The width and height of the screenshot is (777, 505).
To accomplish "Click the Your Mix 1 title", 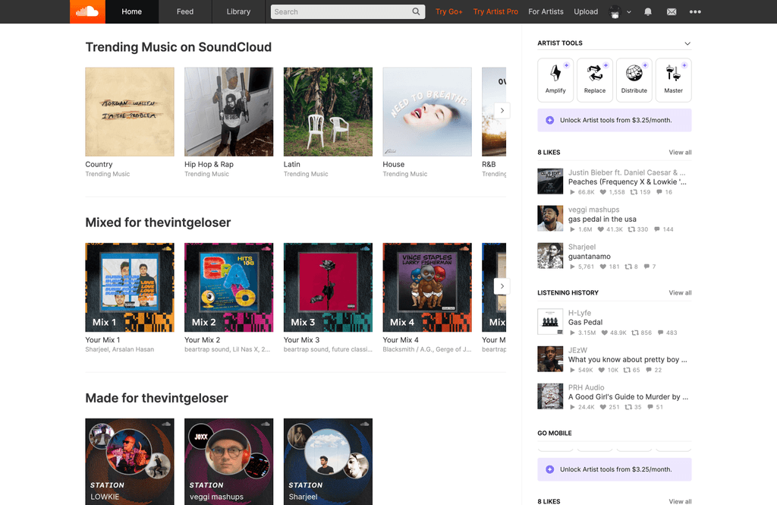I will point(102,339).
